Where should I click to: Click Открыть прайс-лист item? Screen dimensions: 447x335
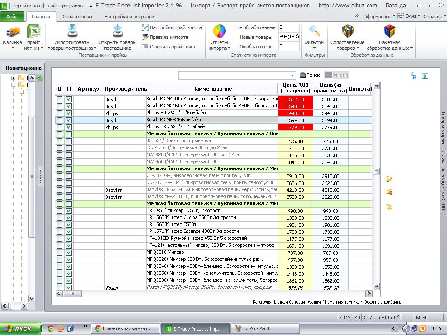click(169, 47)
